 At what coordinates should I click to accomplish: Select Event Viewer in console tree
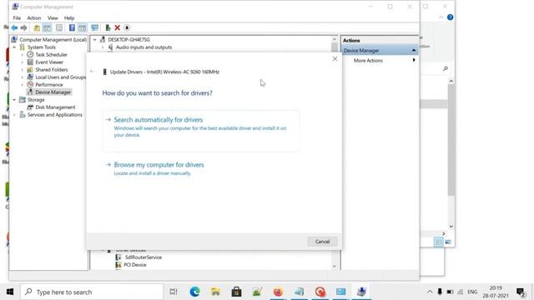coord(49,62)
